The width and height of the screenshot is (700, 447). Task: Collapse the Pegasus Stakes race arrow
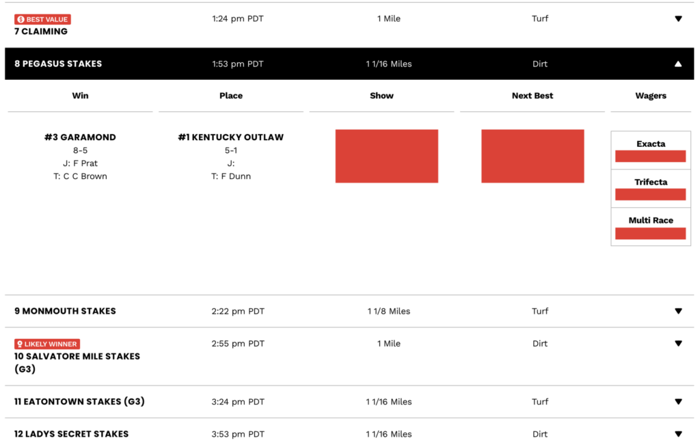678,64
